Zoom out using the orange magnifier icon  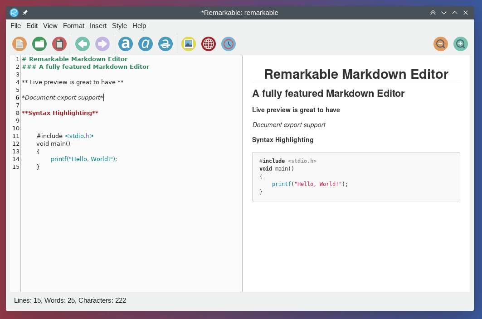441,44
